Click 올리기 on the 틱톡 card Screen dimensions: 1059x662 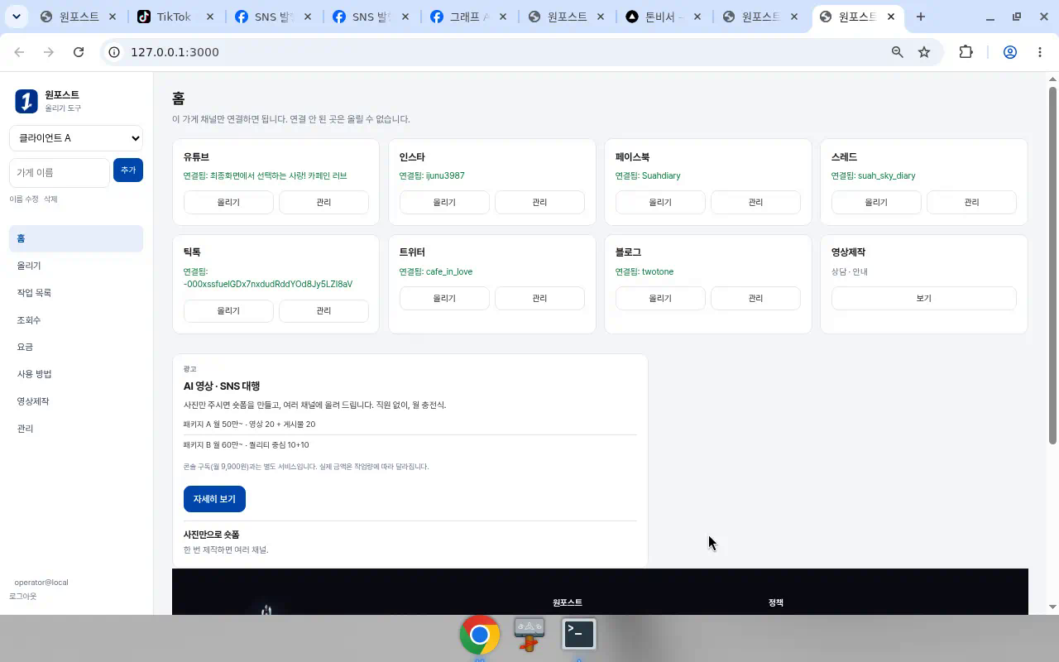click(x=228, y=311)
